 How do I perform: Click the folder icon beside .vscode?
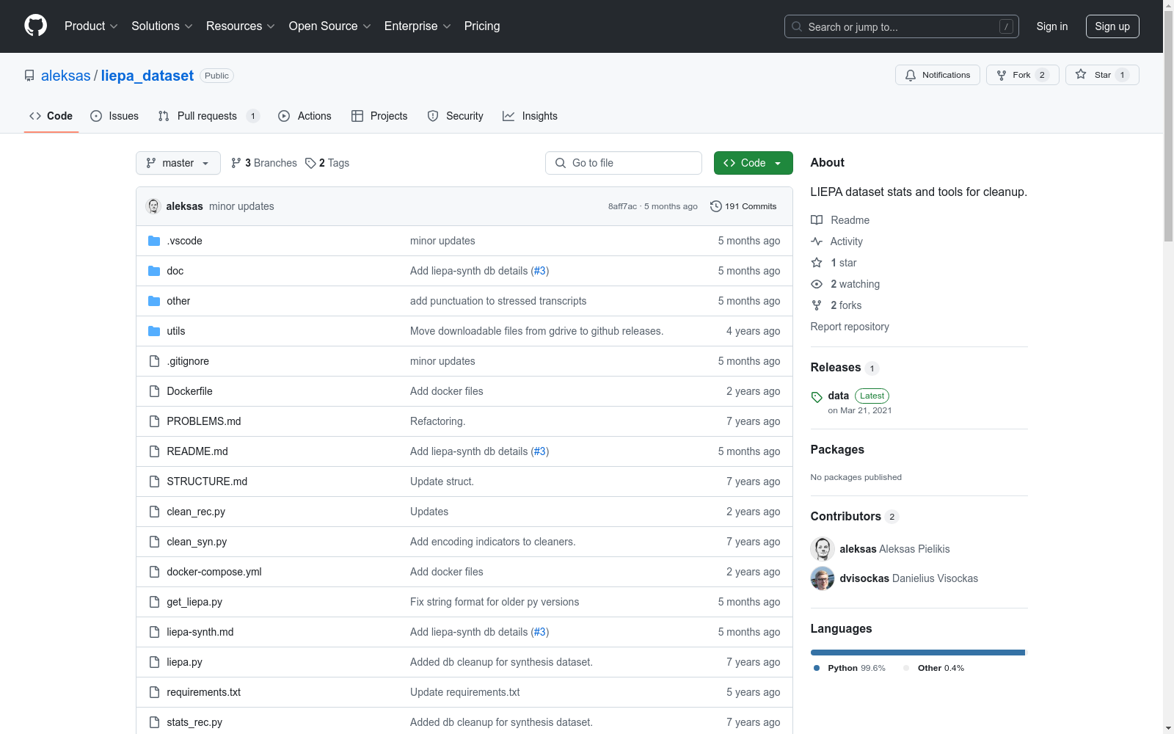[154, 241]
